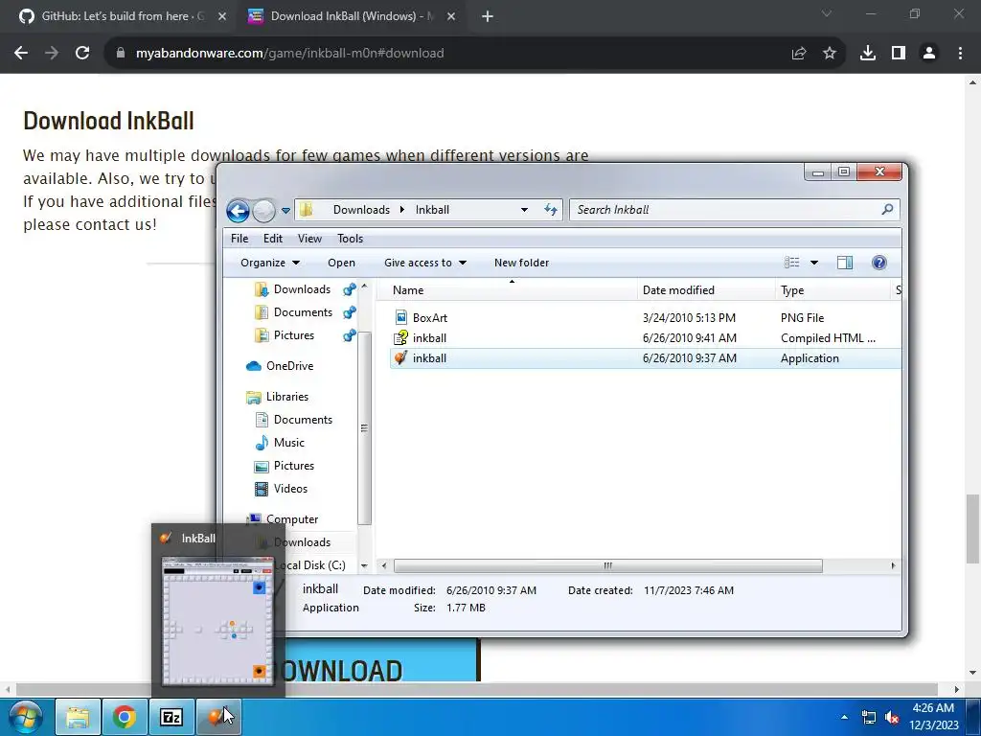Expand the Organize dropdown
Viewport: 981px width, 736px height.
[269, 263]
